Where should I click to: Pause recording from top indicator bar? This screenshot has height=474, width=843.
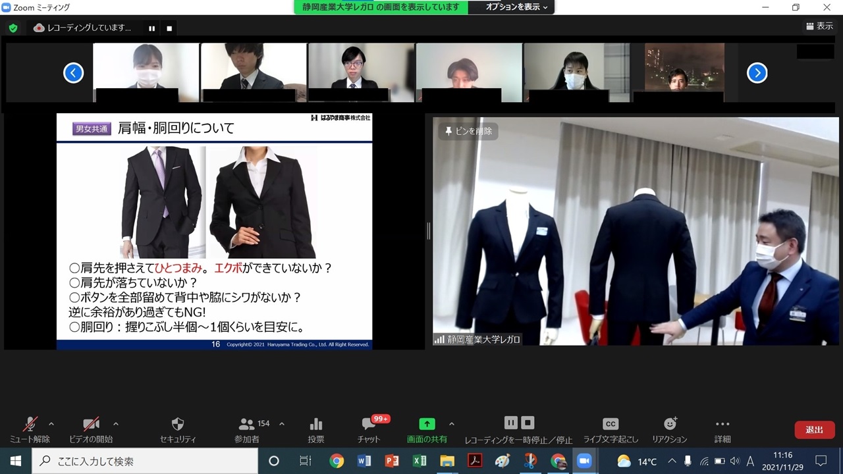click(x=152, y=28)
